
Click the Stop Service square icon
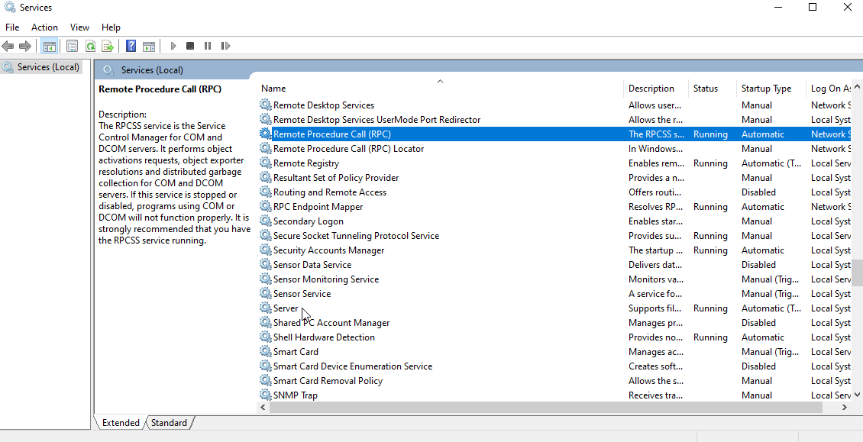(x=190, y=47)
